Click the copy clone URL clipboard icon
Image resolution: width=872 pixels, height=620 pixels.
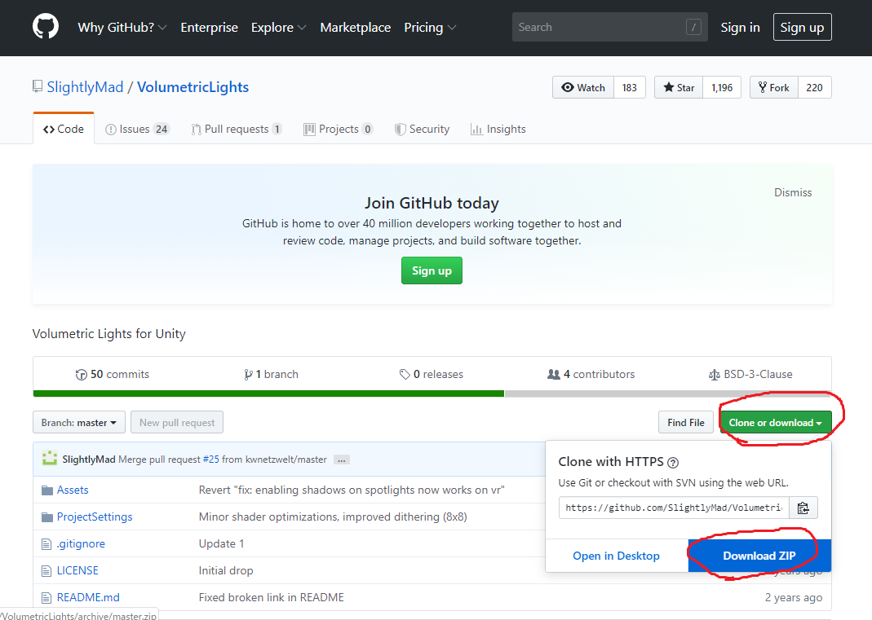pyautogui.click(x=803, y=508)
